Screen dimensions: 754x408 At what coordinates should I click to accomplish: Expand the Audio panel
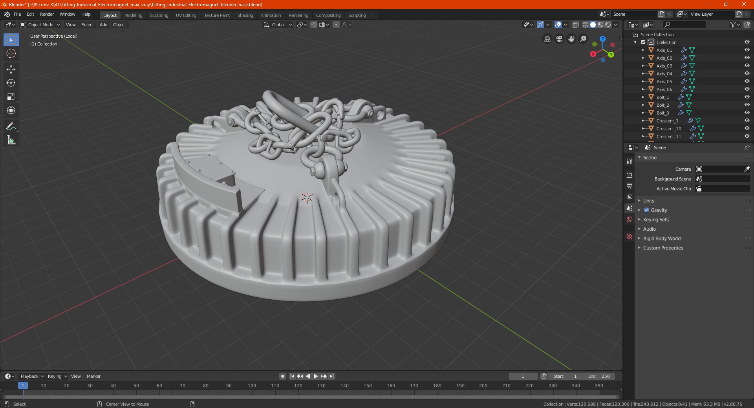pyautogui.click(x=649, y=229)
